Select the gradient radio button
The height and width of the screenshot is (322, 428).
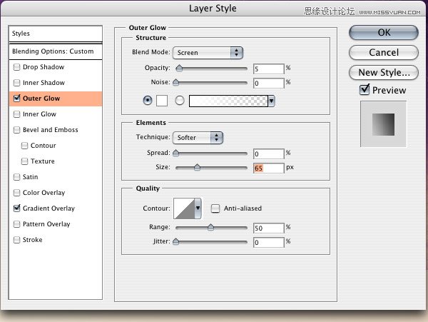click(180, 101)
